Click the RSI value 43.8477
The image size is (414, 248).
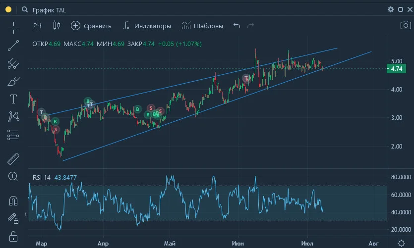click(x=65, y=178)
